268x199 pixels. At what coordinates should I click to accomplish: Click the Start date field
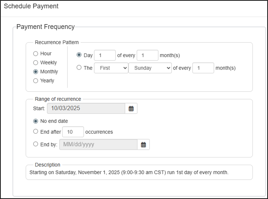point(86,108)
